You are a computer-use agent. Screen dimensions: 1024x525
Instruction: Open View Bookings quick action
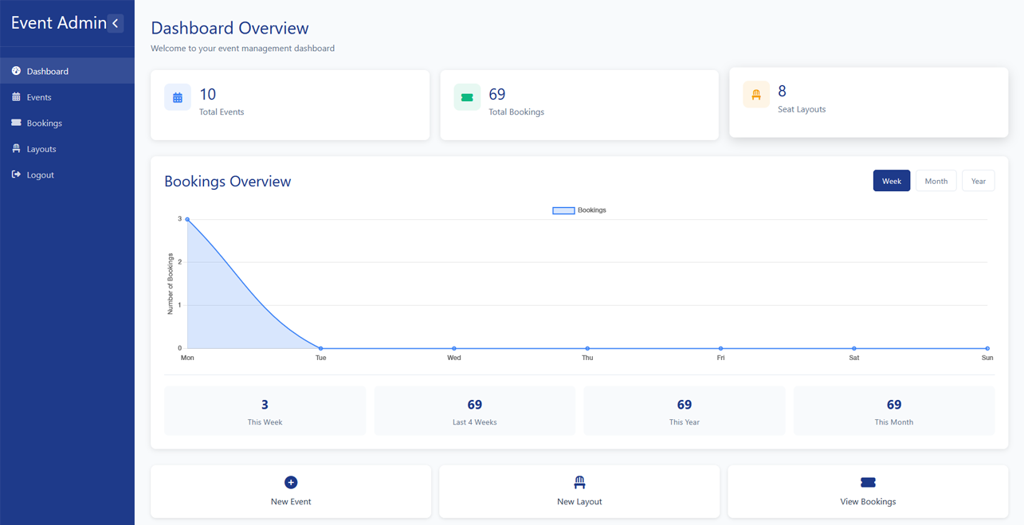tap(868, 492)
